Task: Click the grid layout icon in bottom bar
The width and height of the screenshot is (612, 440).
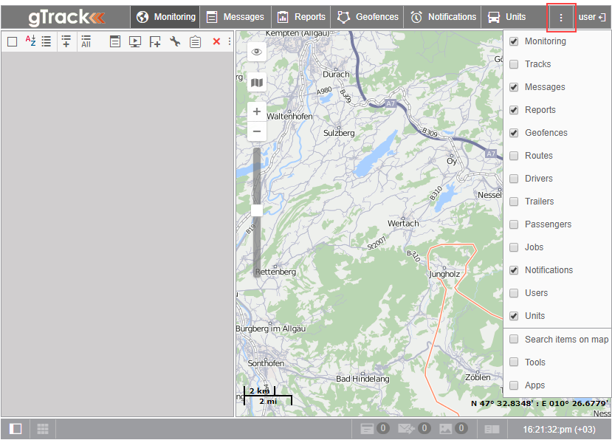Action: point(43,429)
